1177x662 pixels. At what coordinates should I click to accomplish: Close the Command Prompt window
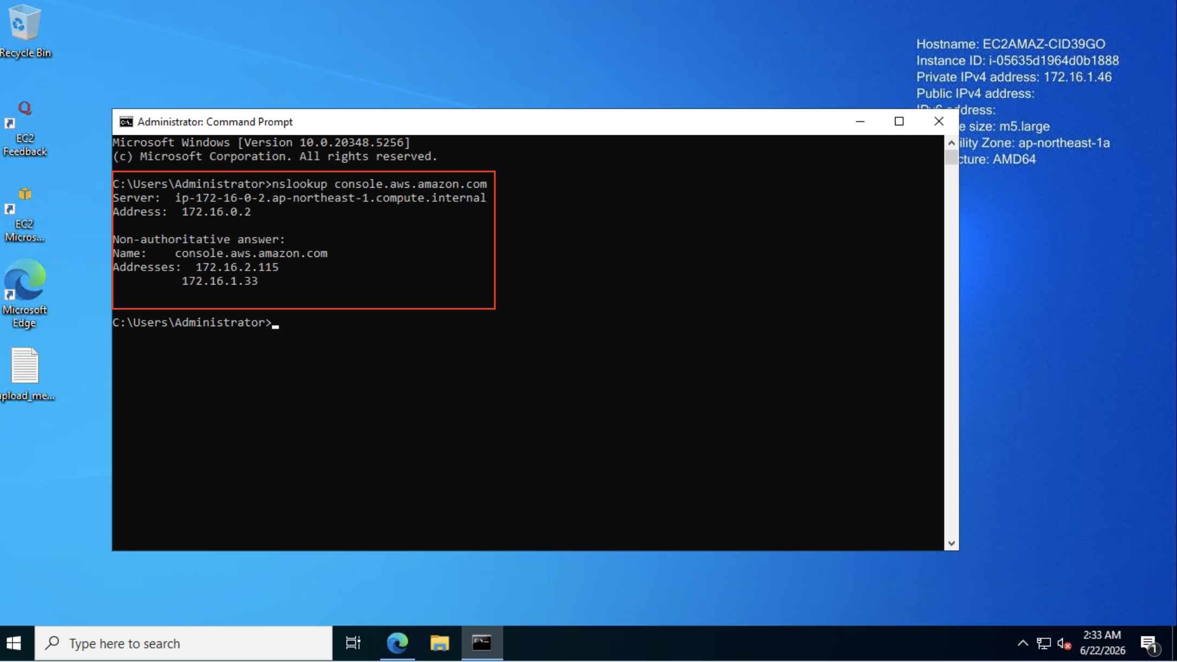[939, 122]
